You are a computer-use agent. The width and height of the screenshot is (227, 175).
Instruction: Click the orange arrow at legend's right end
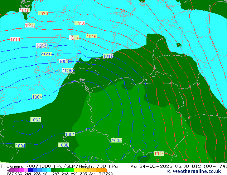pyautogui.click(x=107, y=170)
